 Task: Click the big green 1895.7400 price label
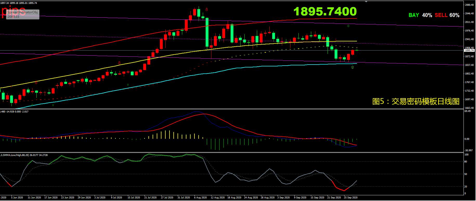point(325,11)
